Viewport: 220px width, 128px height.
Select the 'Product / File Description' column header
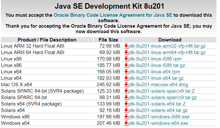(47, 40)
